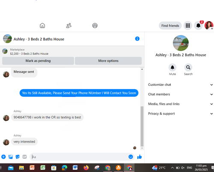This screenshot has width=214, height=172.
Task: Click the 'Message sent' bubble
Action: coord(24,72)
